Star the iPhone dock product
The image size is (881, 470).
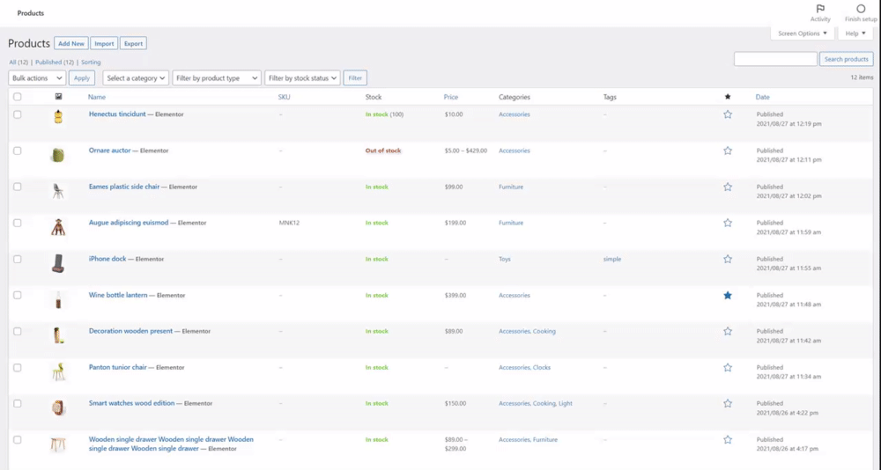click(728, 260)
